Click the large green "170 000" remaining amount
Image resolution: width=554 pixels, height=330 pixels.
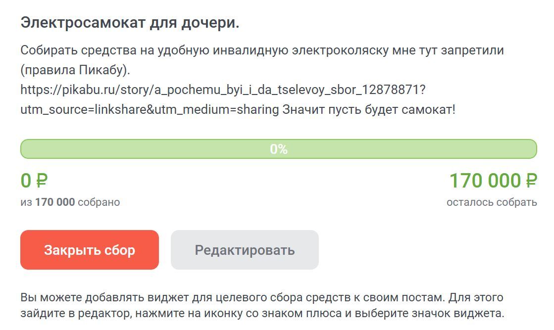pyautogui.click(x=485, y=181)
